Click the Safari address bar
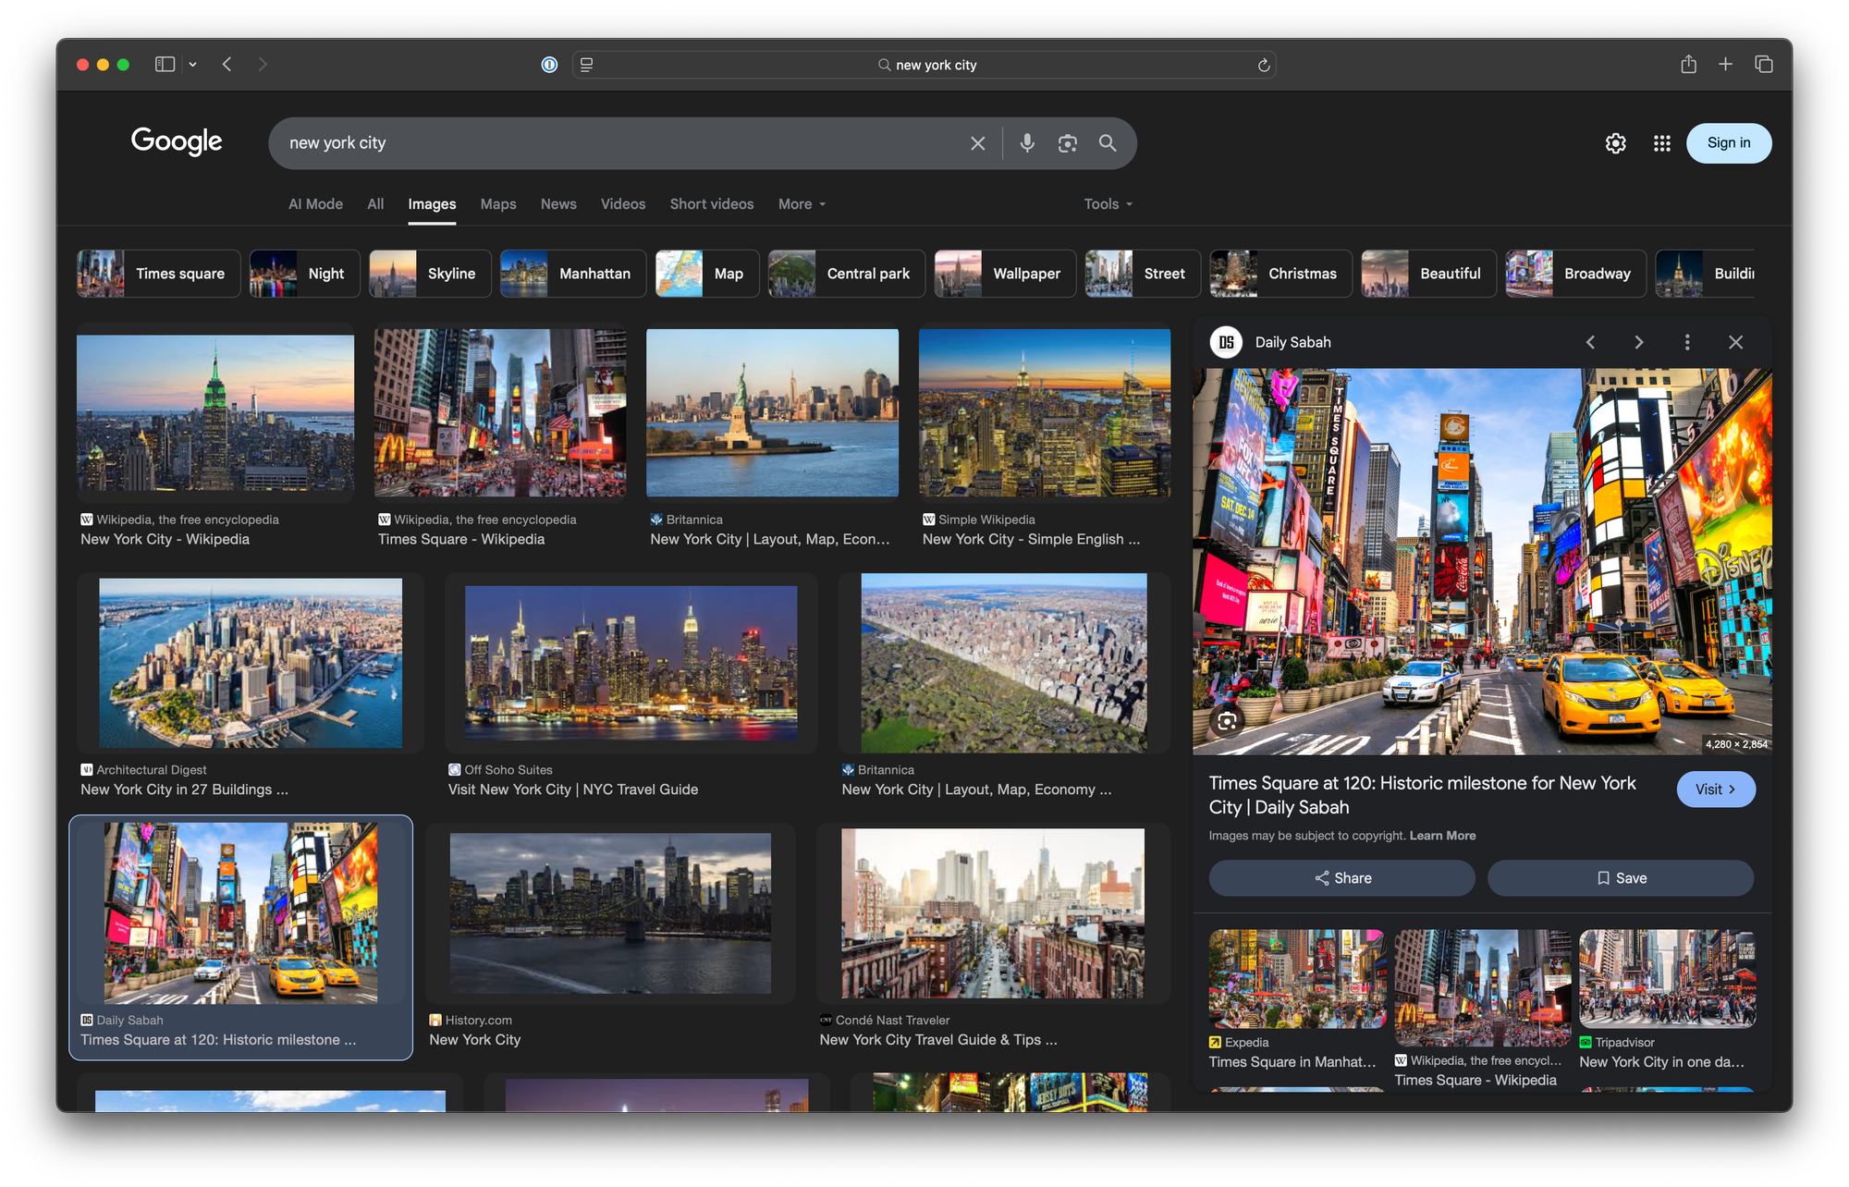This screenshot has height=1187, width=1849. [x=924, y=65]
